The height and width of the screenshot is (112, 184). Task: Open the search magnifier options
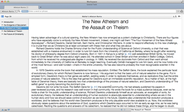pos(19,11)
